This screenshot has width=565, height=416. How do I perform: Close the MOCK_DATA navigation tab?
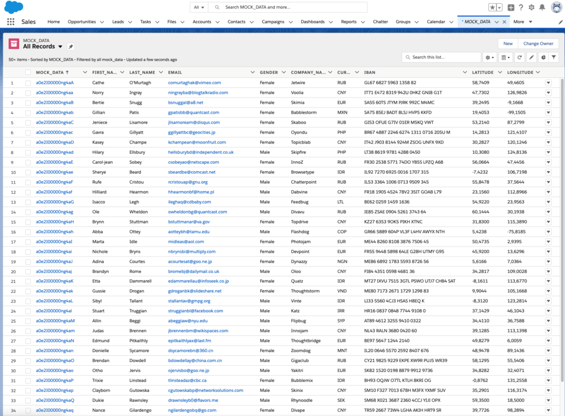pyautogui.click(x=504, y=22)
